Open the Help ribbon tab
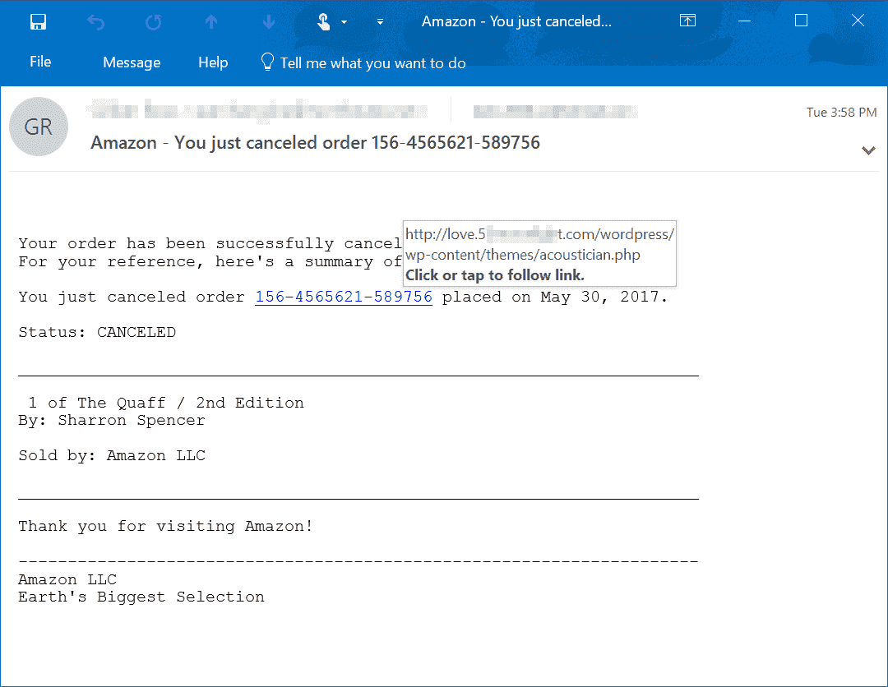Image resolution: width=888 pixels, height=687 pixels. (213, 62)
